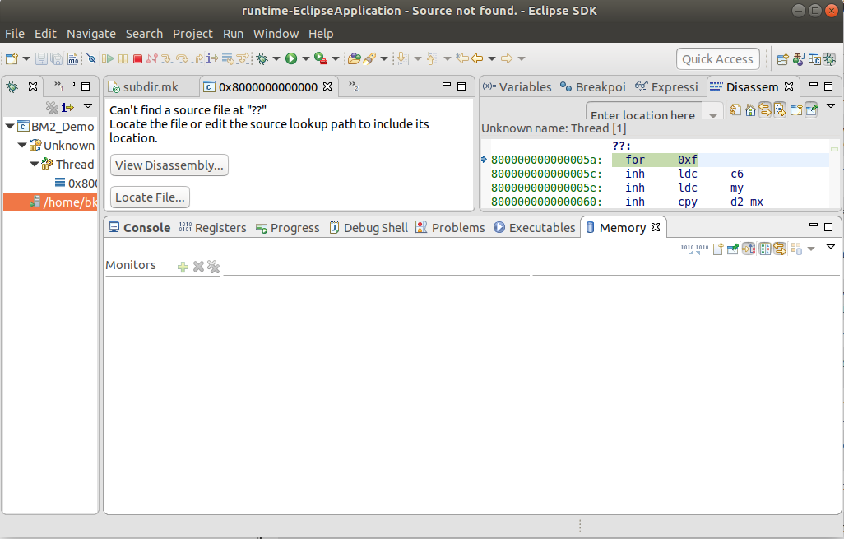The image size is (844, 539).
Task: Click the New wizard toolbar icon
Action: [12, 58]
